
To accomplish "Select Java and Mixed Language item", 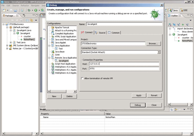I will (x=65, y=40).
